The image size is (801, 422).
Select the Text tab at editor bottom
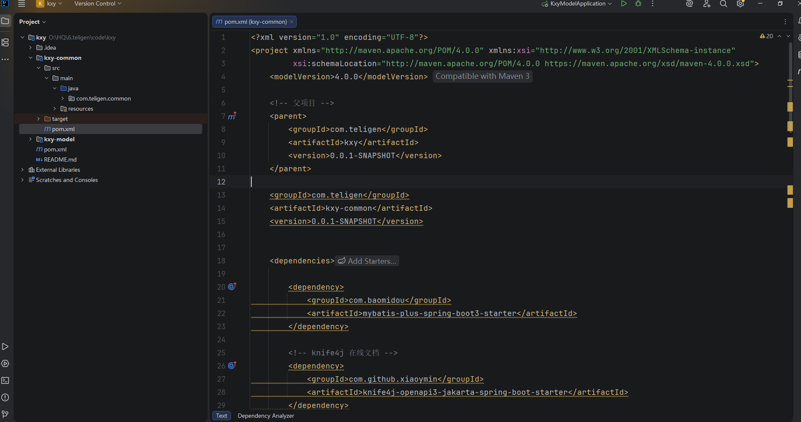point(222,416)
